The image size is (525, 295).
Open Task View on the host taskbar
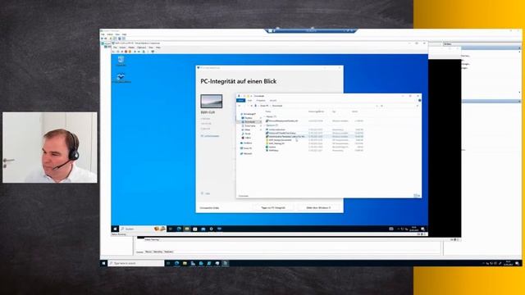click(168, 264)
